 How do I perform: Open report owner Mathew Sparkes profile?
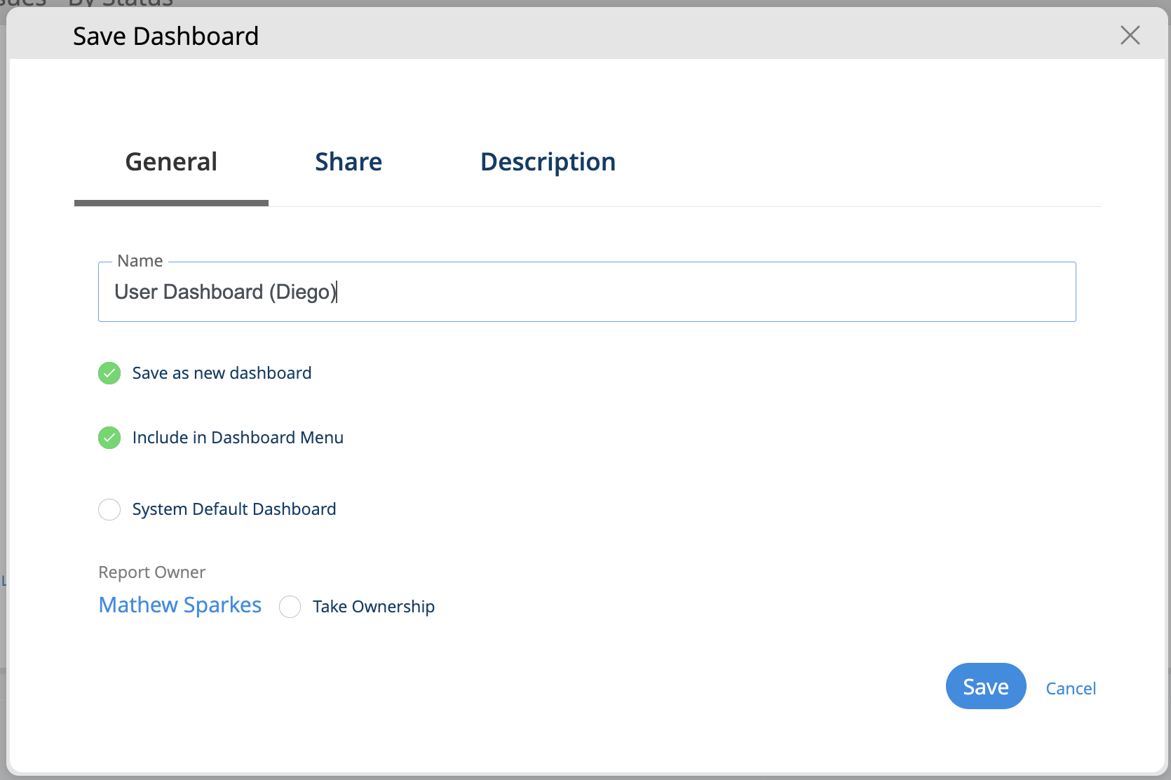(x=180, y=605)
